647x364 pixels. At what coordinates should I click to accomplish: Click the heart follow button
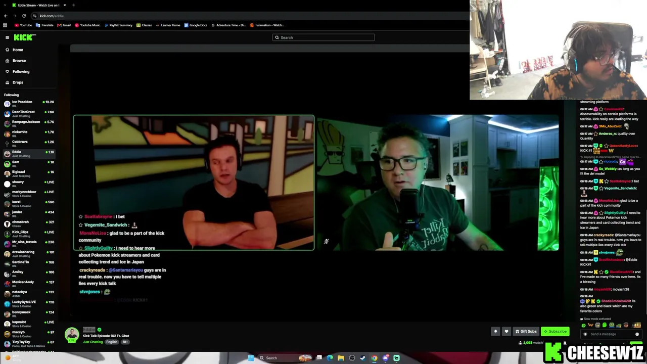[x=506, y=332]
